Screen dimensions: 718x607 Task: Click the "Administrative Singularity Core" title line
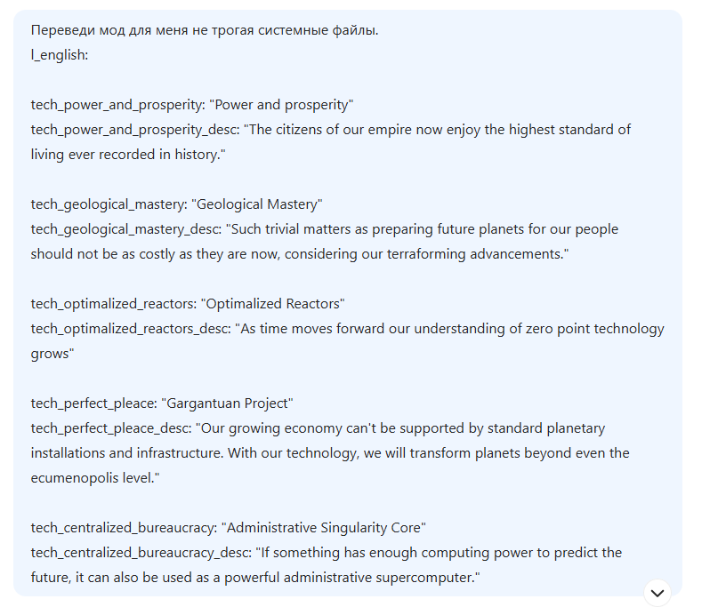pos(228,527)
